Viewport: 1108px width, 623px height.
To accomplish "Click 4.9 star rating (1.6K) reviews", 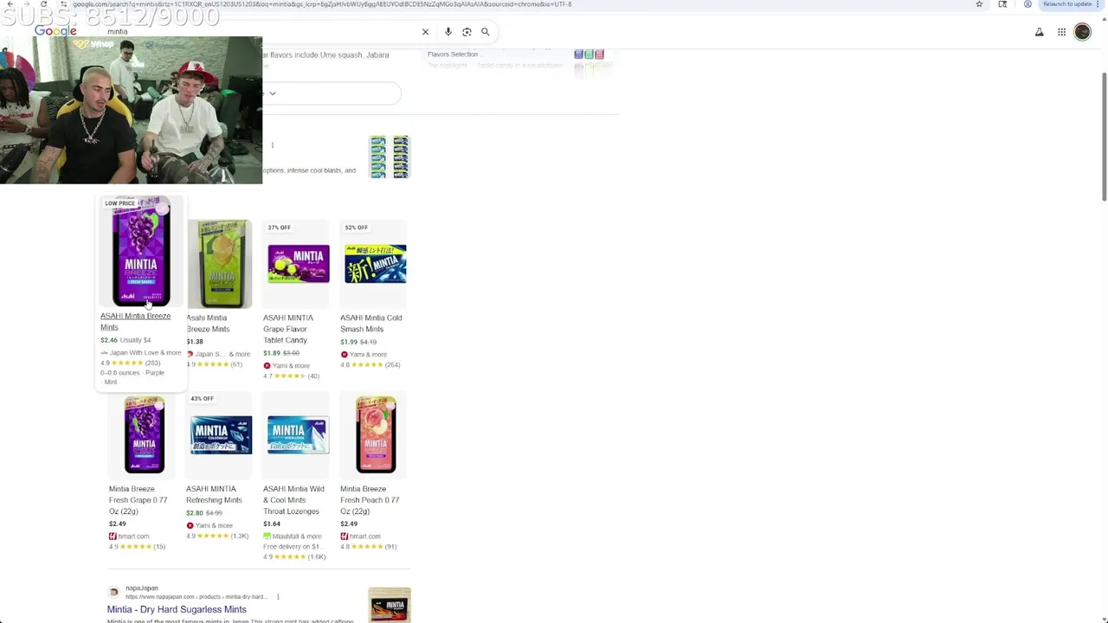I will [294, 557].
